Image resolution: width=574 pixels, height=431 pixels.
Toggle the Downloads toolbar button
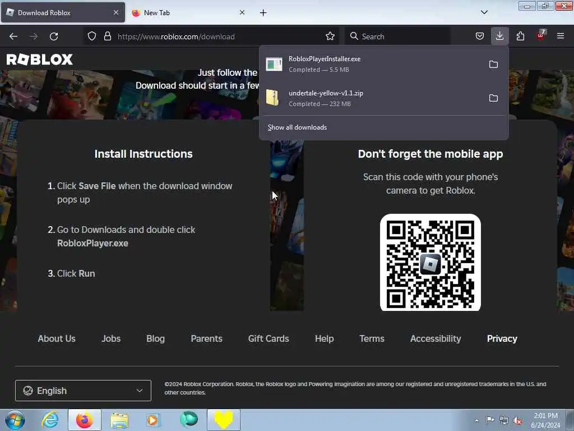[x=499, y=36]
